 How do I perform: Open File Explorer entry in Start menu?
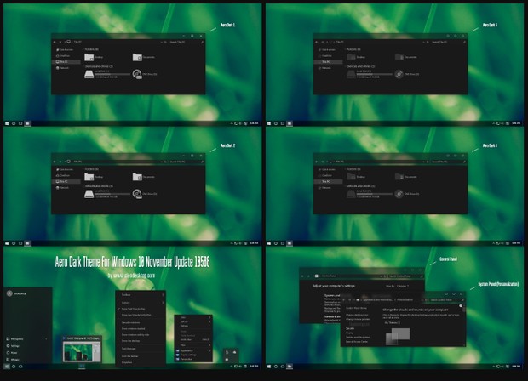(x=15, y=339)
